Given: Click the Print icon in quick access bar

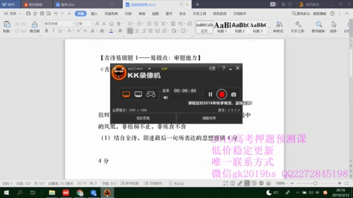Looking at the screenshot, I should [42, 14].
